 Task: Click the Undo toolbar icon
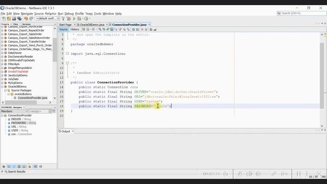(x=26, y=19)
